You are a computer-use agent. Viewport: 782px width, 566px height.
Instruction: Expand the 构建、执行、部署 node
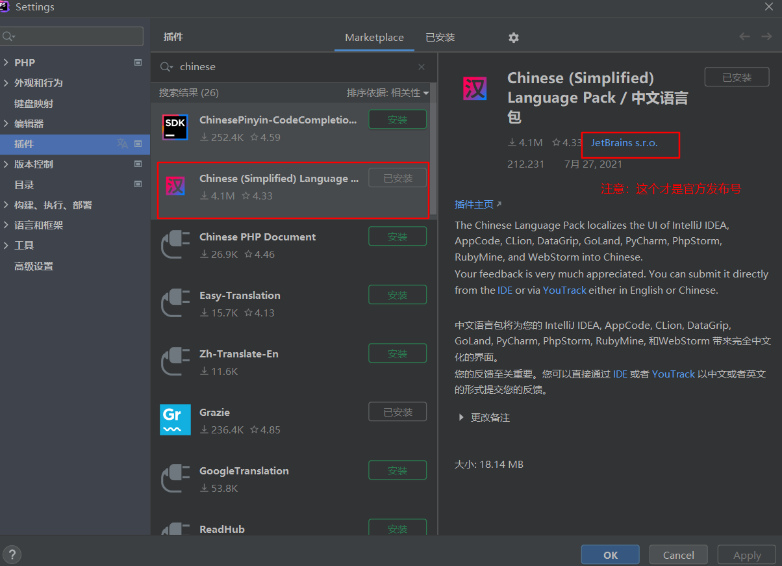6,205
